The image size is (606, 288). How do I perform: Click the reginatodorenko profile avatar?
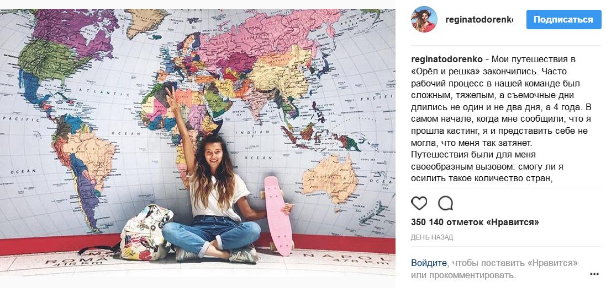pos(424,19)
